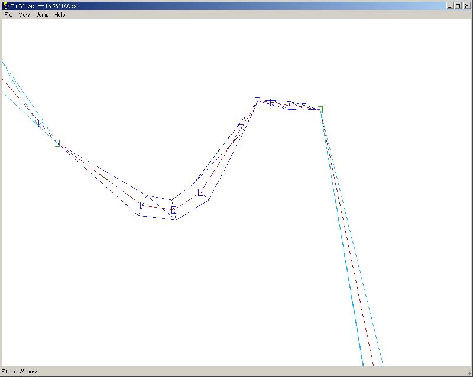Select the green corner marker at the track's right peak

(320, 109)
